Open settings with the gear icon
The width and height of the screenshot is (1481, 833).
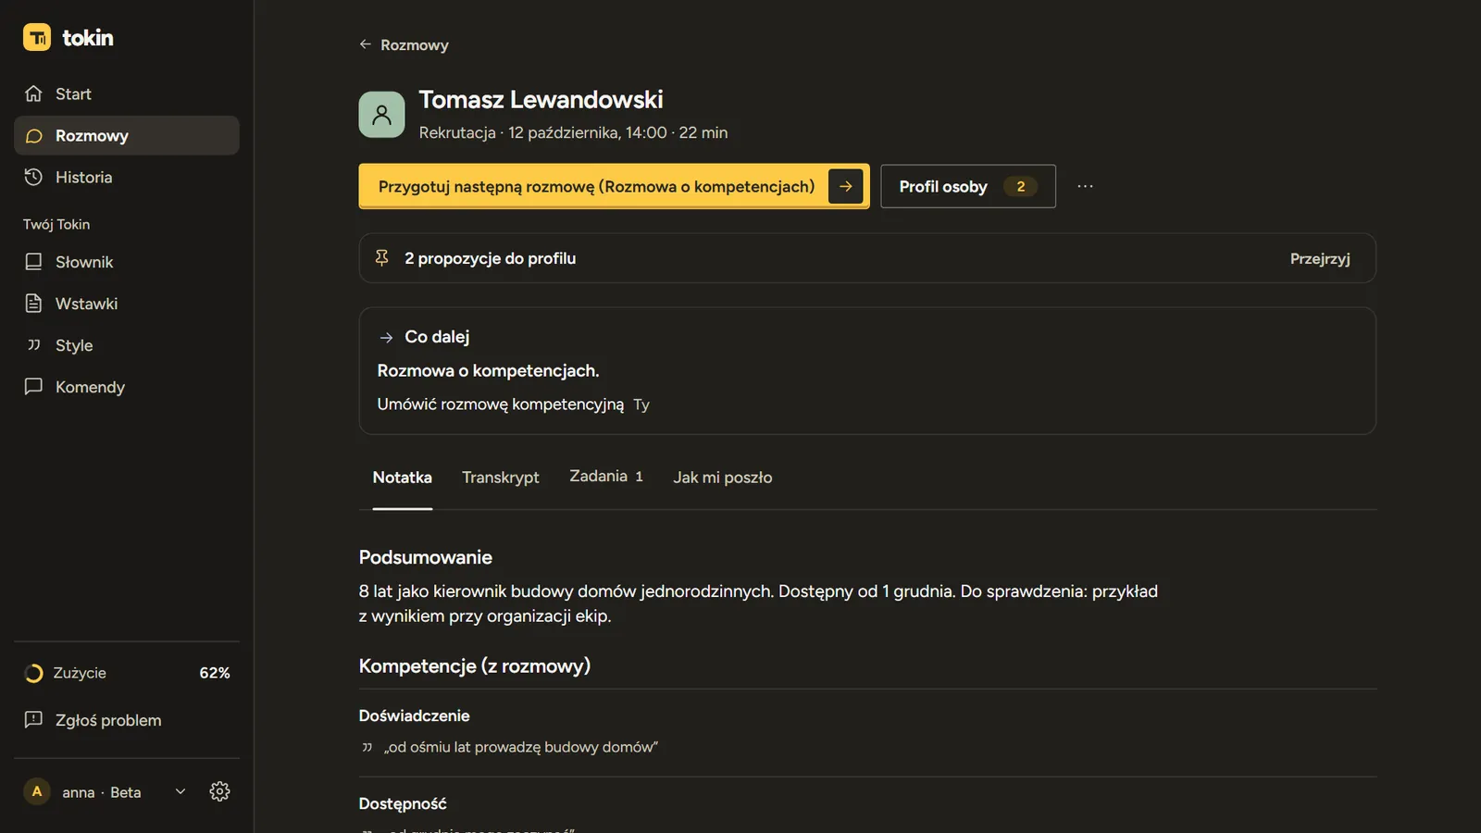pos(219,791)
